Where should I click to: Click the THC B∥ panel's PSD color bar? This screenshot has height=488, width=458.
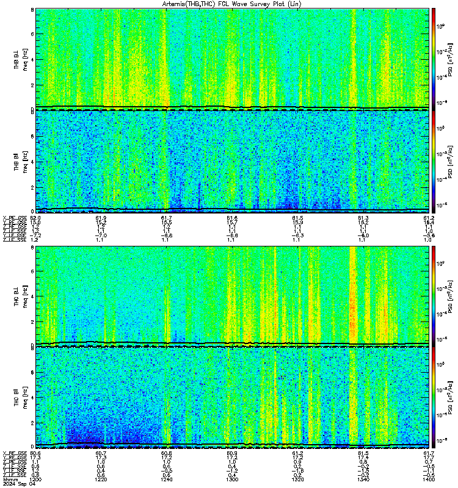(433, 398)
